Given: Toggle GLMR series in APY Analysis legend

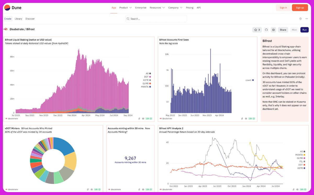Looking at the screenshot, I should point(301,158).
